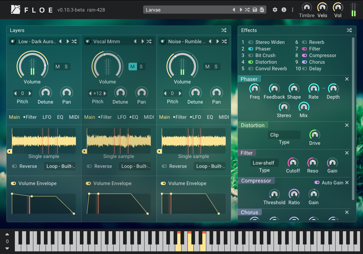Close the Compressor effect panel
363x254 pixels.
coord(347,182)
